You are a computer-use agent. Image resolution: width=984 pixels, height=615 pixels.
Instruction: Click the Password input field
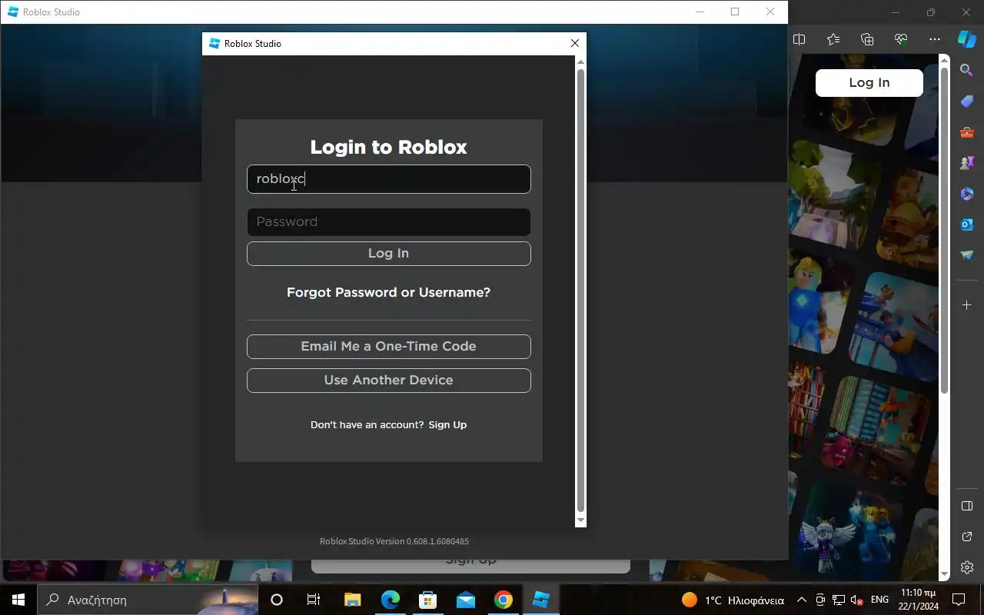coord(388,221)
